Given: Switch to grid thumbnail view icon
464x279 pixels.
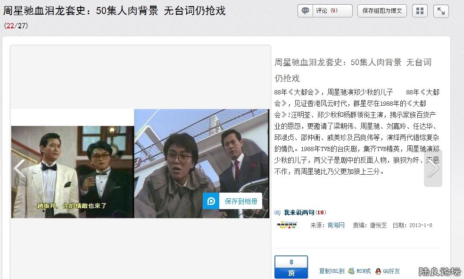Looking at the screenshot, I should tap(420, 11).
